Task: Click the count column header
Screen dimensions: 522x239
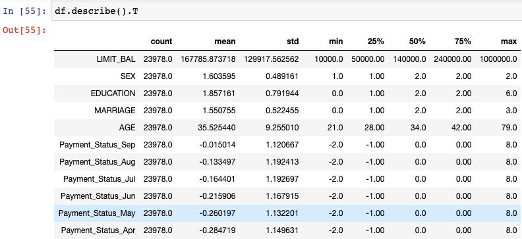Action: [x=161, y=41]
